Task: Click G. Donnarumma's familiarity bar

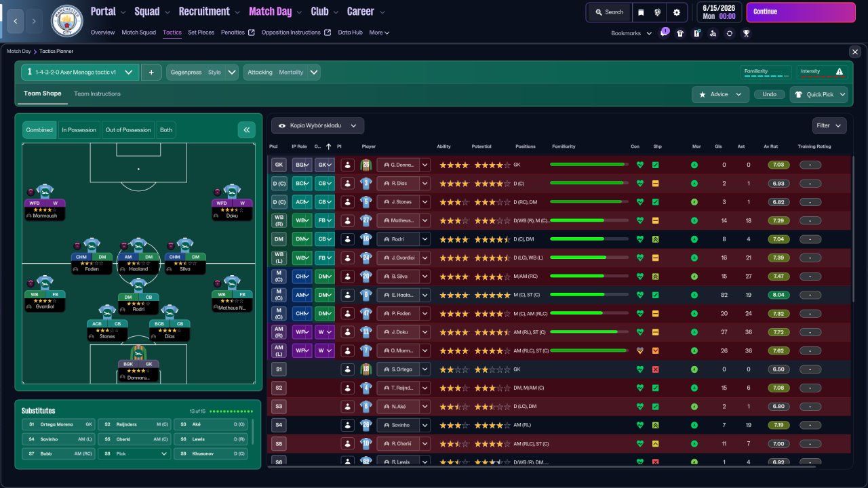Action: 589,165
